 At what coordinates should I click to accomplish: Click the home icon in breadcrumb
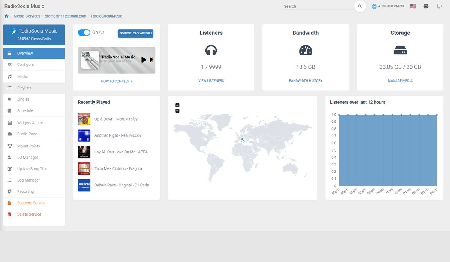point(7,16)
